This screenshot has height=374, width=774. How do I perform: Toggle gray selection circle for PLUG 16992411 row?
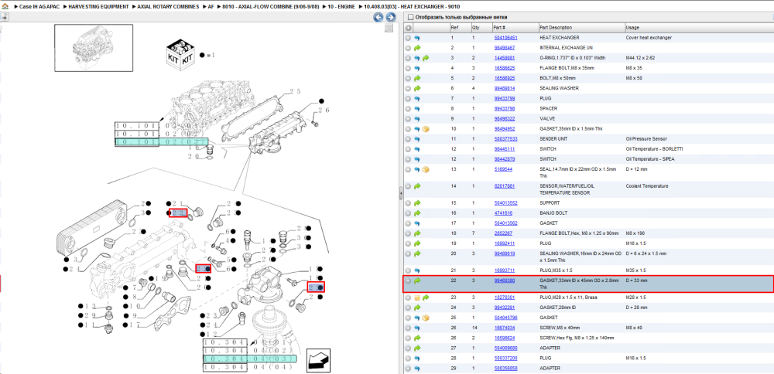click(408, 243)
